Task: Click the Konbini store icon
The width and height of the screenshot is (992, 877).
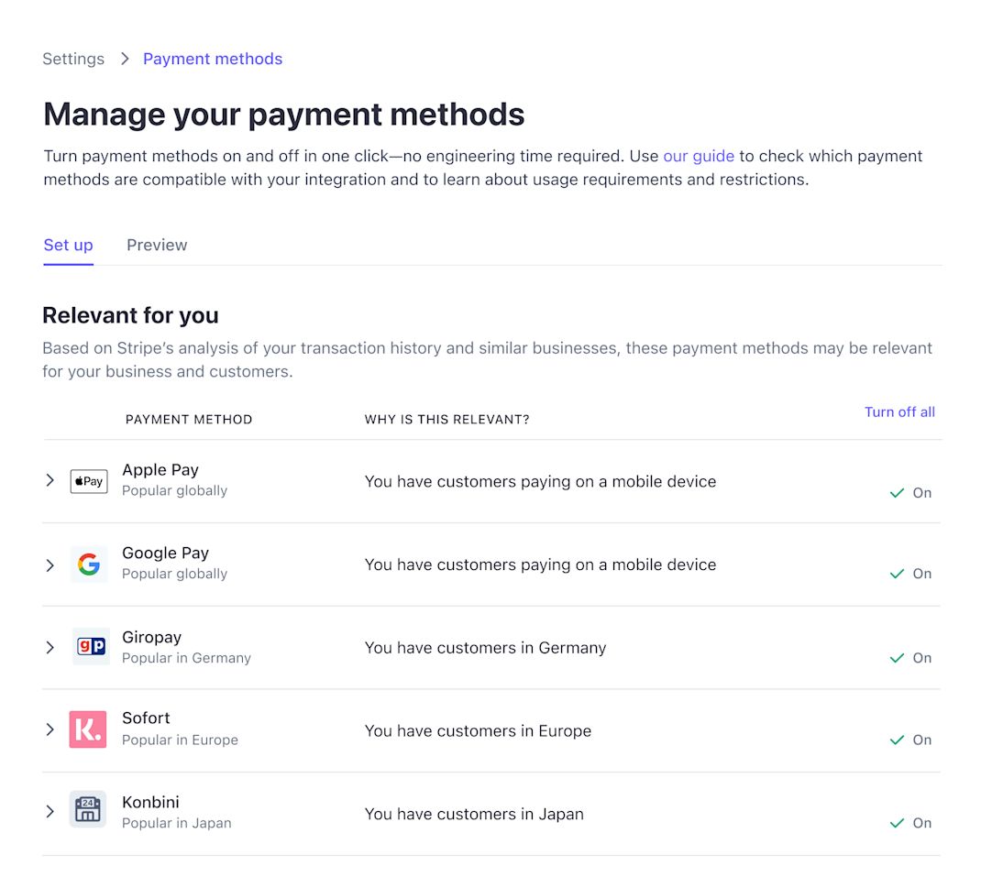Action: tap(88, 810)
